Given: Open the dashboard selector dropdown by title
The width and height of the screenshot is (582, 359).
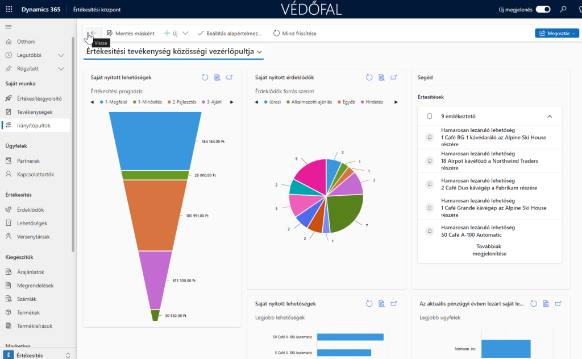Looking at the screenshot, I should point(174,52).
